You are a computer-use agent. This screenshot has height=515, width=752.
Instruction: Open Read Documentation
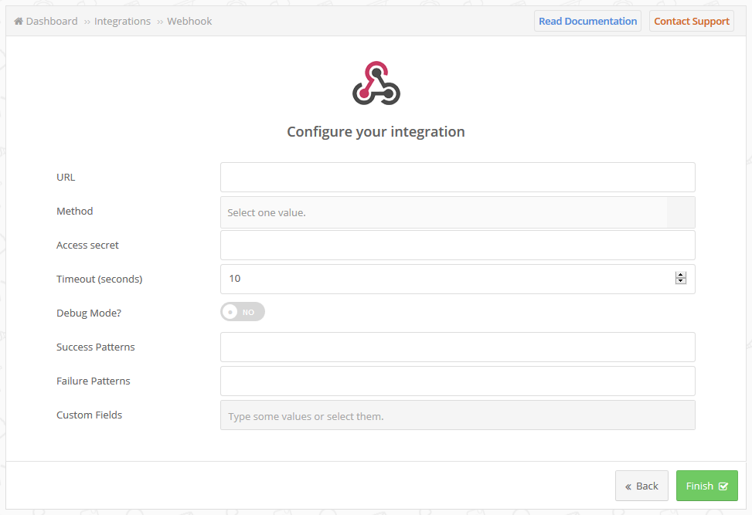pos(587,21)
